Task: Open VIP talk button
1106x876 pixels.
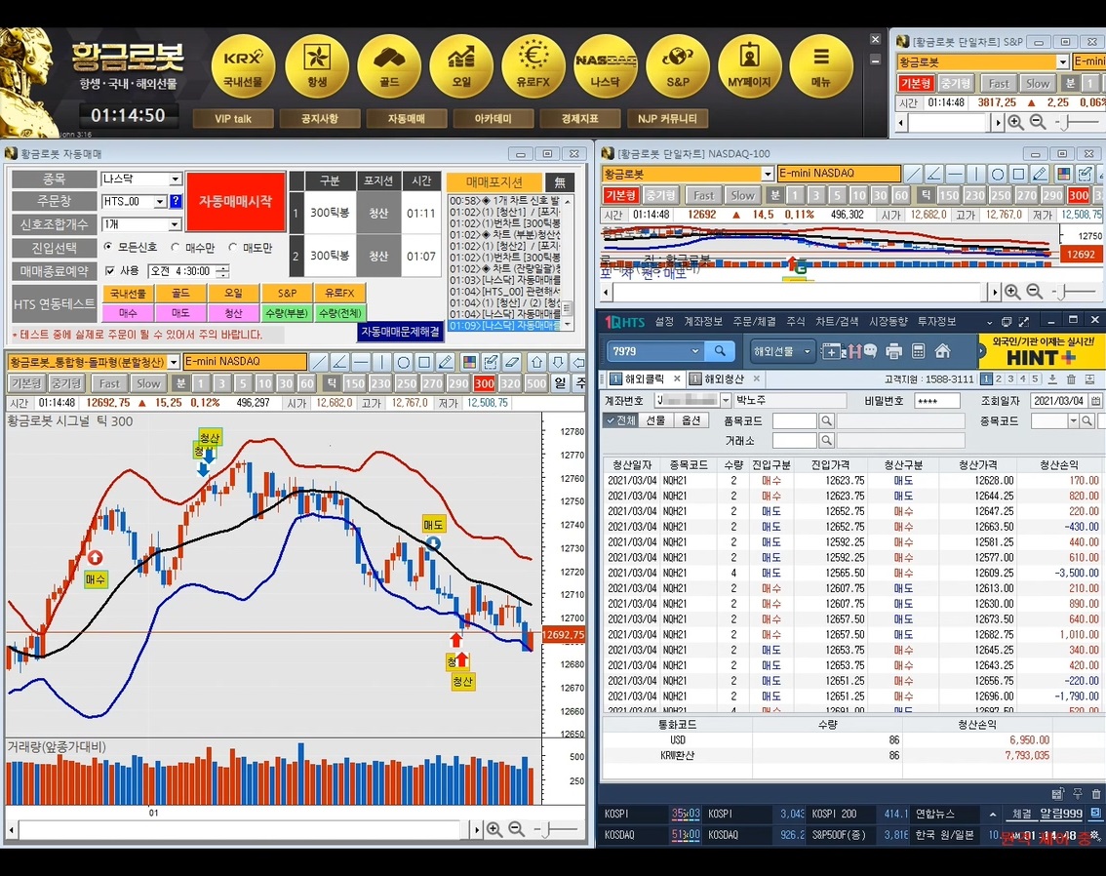Action: click(x=233, y=118)
